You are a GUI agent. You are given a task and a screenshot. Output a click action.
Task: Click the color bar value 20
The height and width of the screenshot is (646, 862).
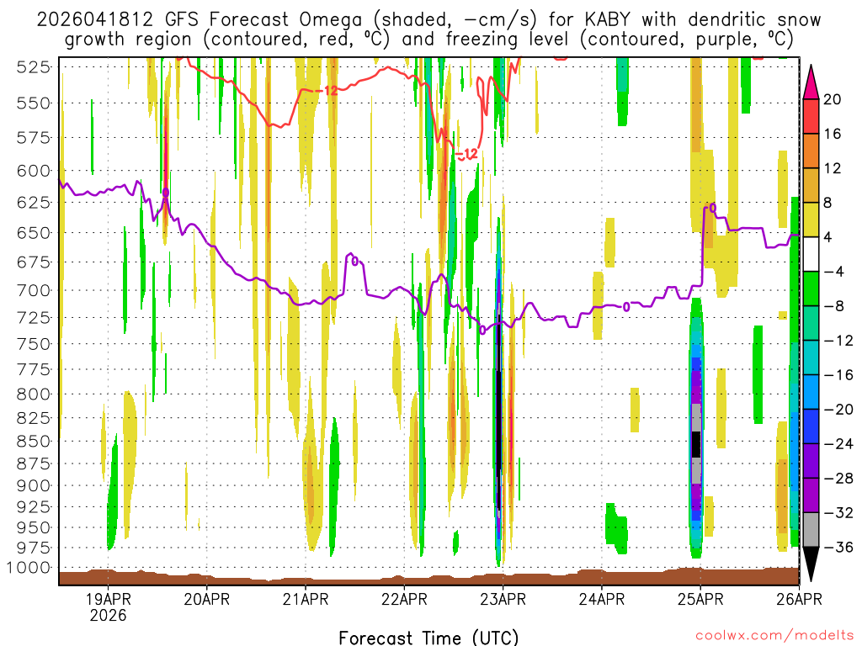[833, 99]
